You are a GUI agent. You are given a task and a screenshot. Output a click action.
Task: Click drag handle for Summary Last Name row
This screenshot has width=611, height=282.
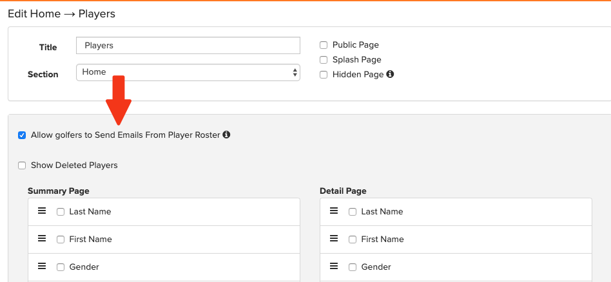tap(42, 211)
